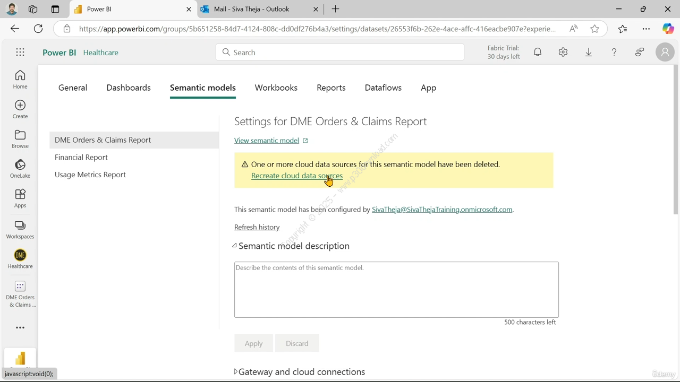680x382 pixels.
Task: Open Apps in left navigation
Action: tap(20, 198)
